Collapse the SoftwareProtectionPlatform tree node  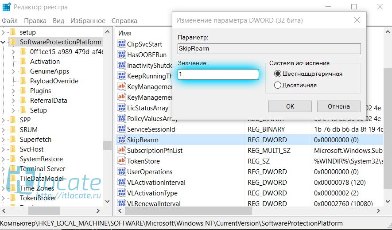point(4,42)
